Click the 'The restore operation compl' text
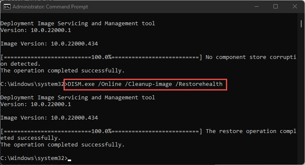Image resolution: width=305 pixels, height=165 pixels. [251, 131]
